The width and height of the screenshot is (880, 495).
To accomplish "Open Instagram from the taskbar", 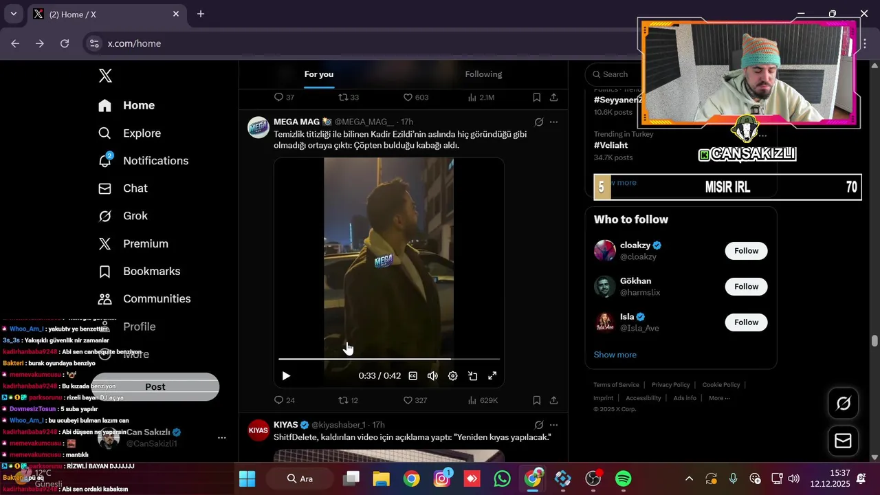I will point(442,478).
